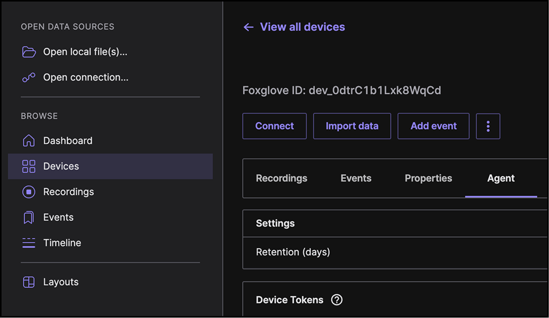
Task: Click the Foxglove ID text
Action: point(342,91)
